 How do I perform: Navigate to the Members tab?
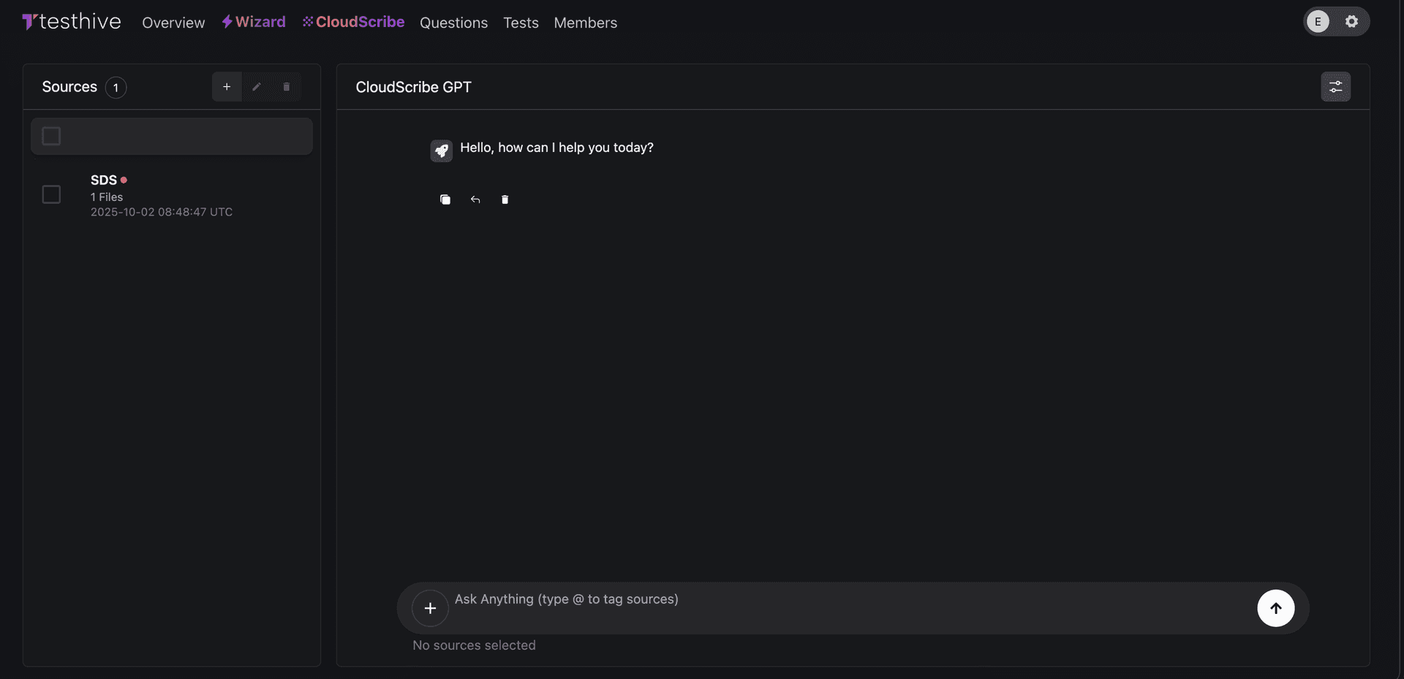[585, 23]
